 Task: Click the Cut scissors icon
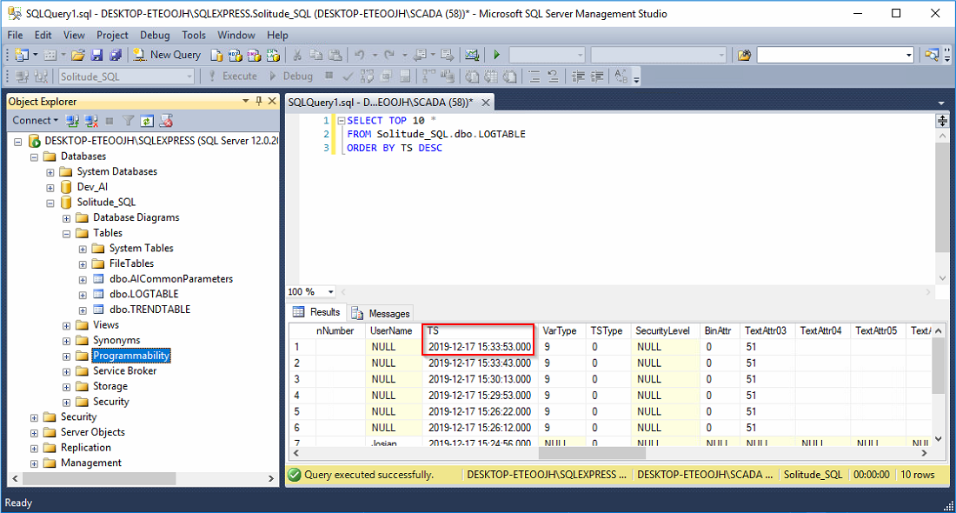[x=296, y=55]
